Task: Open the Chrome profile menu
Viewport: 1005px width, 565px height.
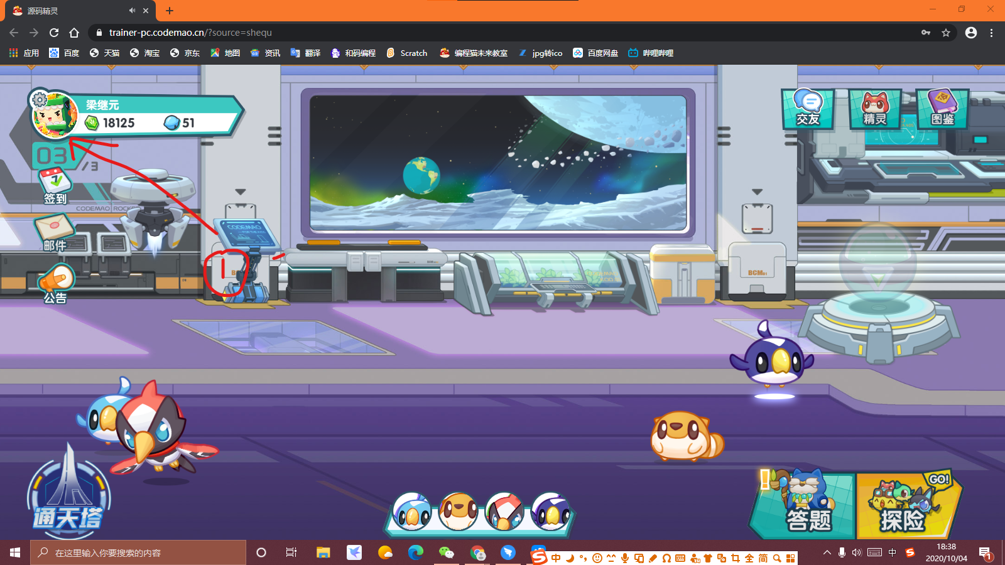Action: (971, 33)
